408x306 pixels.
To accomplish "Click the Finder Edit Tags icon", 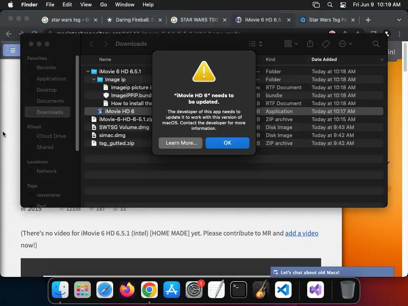I will [326, 44].
